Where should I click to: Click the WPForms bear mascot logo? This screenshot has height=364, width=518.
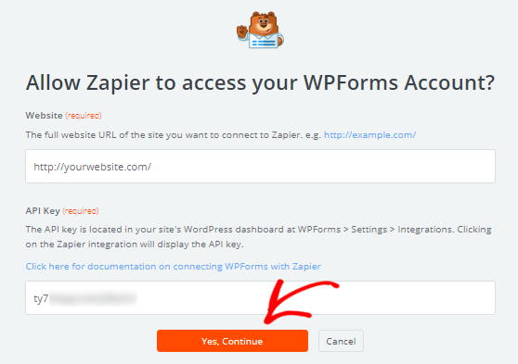[260, 30]
